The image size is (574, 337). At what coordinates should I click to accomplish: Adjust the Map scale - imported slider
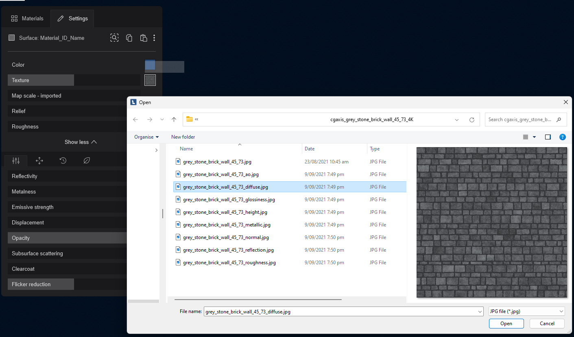point(74,96)
